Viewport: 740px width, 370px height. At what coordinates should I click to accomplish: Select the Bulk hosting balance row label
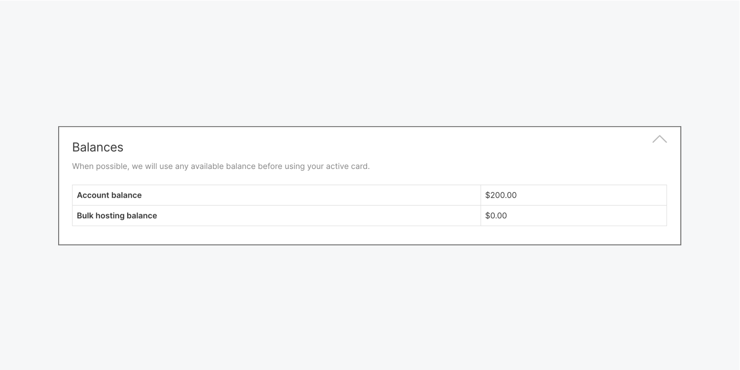(x=117, y=216)
